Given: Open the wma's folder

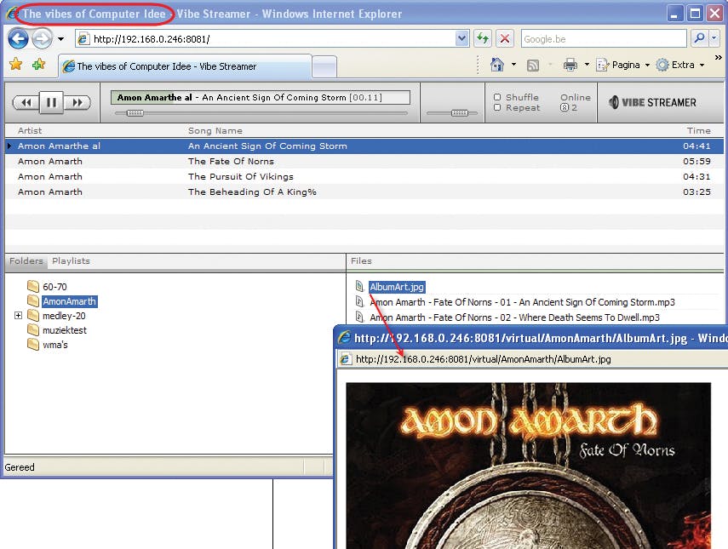Looking at the screenshot, I should coord(54,345).
